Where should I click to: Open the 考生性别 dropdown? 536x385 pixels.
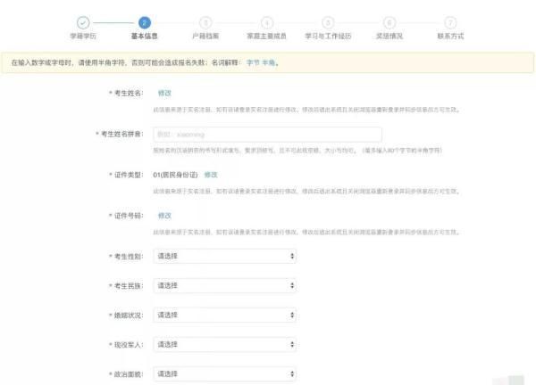tap(224, 256)
